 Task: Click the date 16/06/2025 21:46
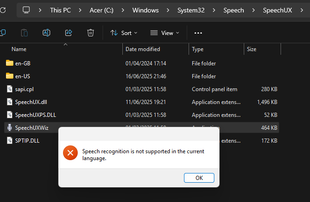[x=146, y=76]
